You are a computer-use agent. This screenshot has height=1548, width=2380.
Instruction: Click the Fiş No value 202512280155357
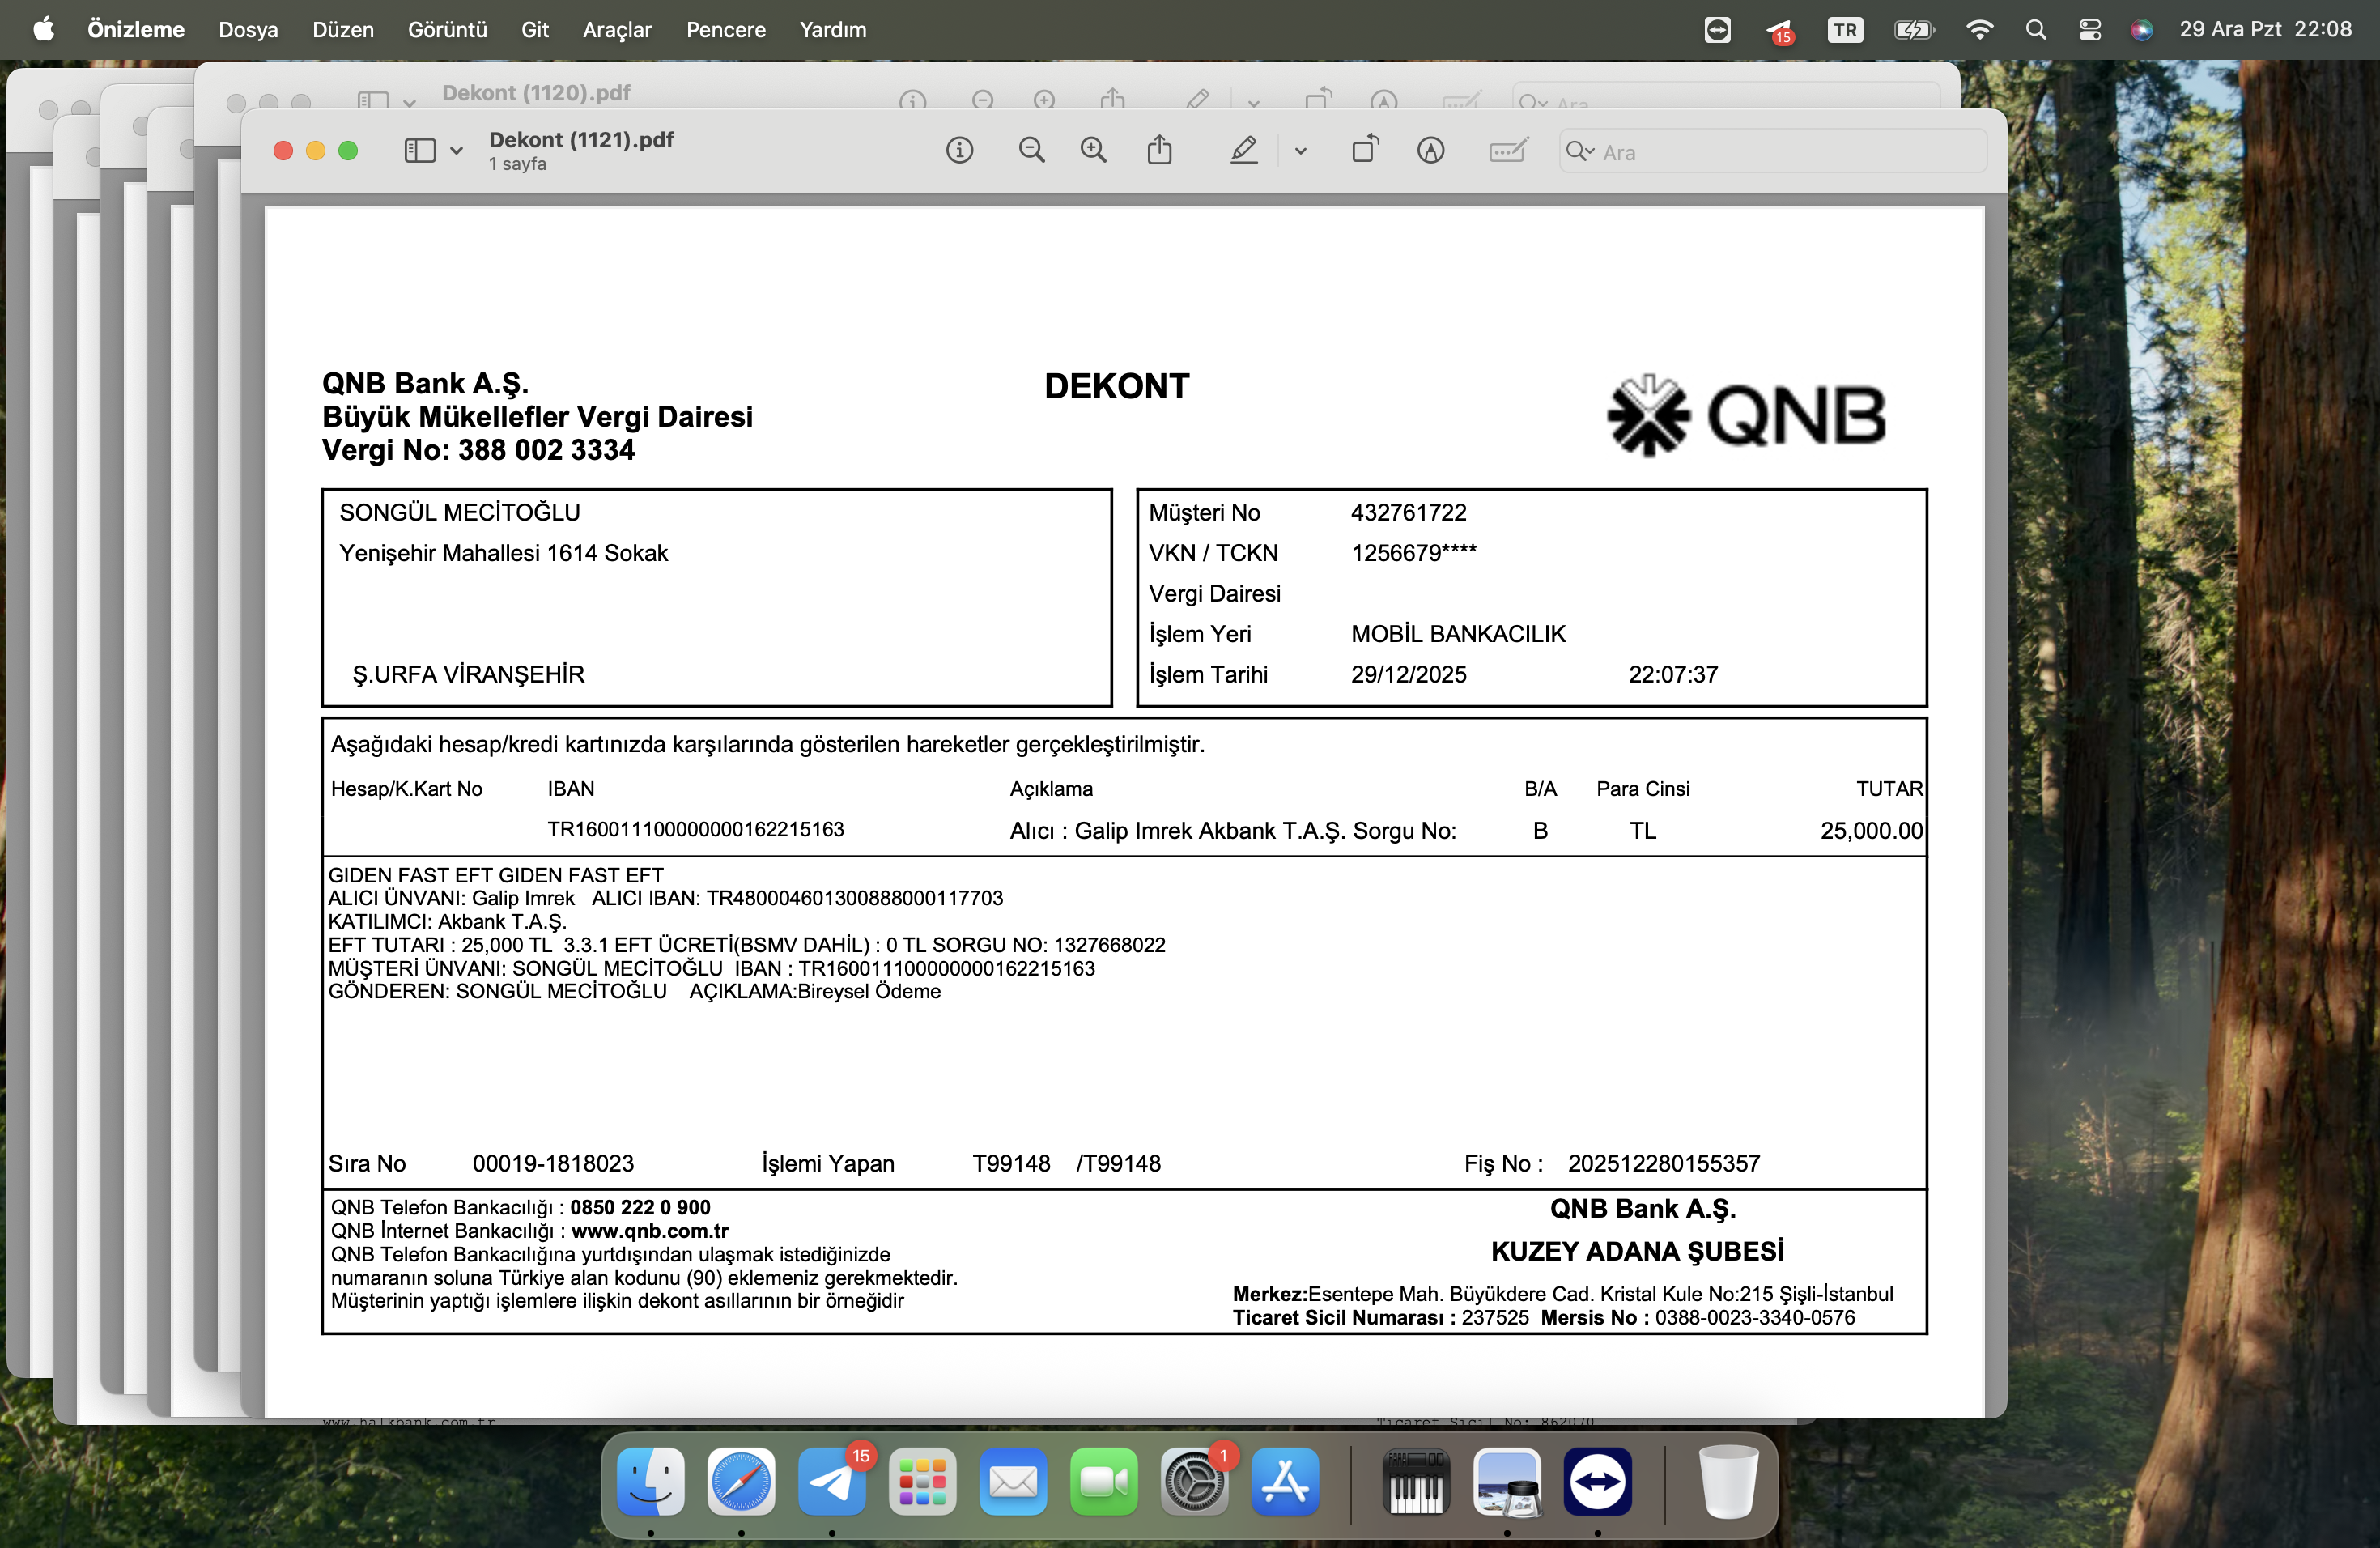pyautogui.click(x=1663, y=1164)
